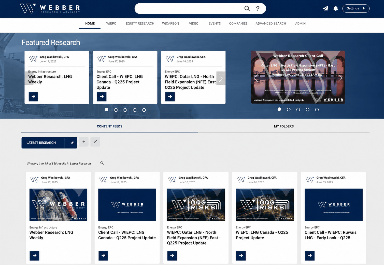
Task: Open featured Qatar LNG NFE card arrow
Action: tap(170, 97)
